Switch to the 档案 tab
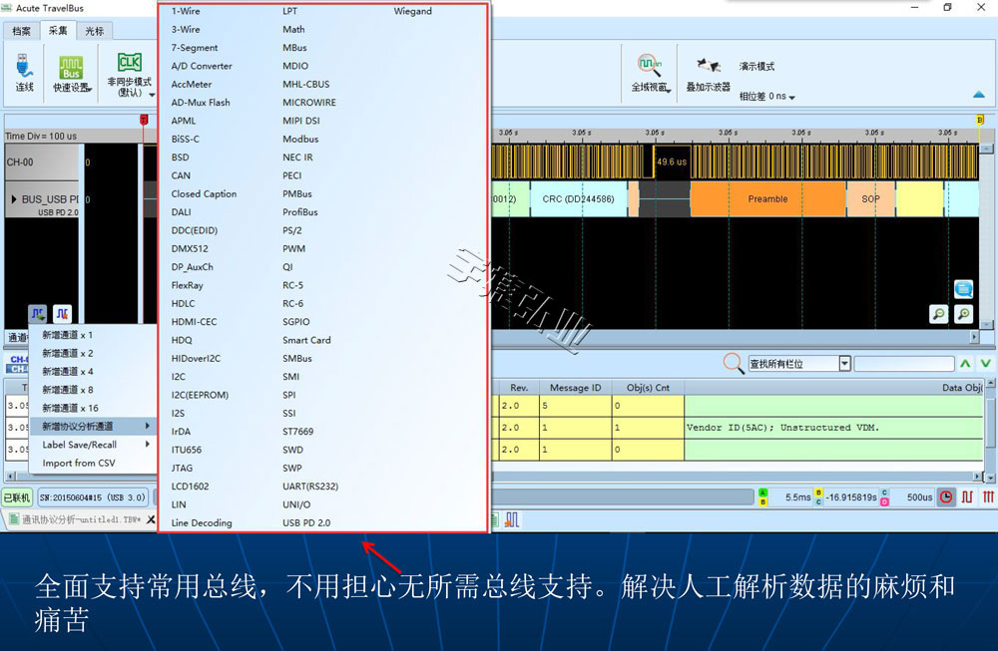The width and height of the screenshot is (998, 651). tap(22, 31)
